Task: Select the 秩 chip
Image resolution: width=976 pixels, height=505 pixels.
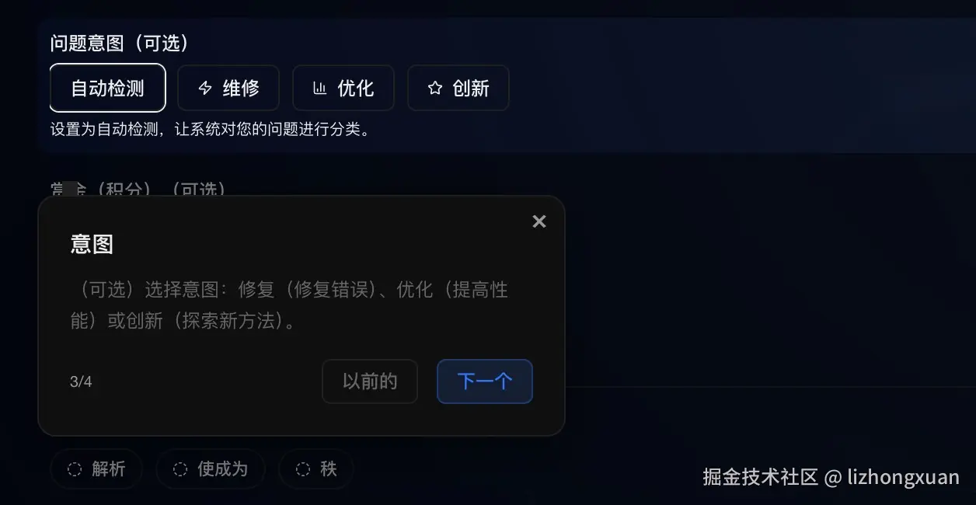Action: point(316,469)
